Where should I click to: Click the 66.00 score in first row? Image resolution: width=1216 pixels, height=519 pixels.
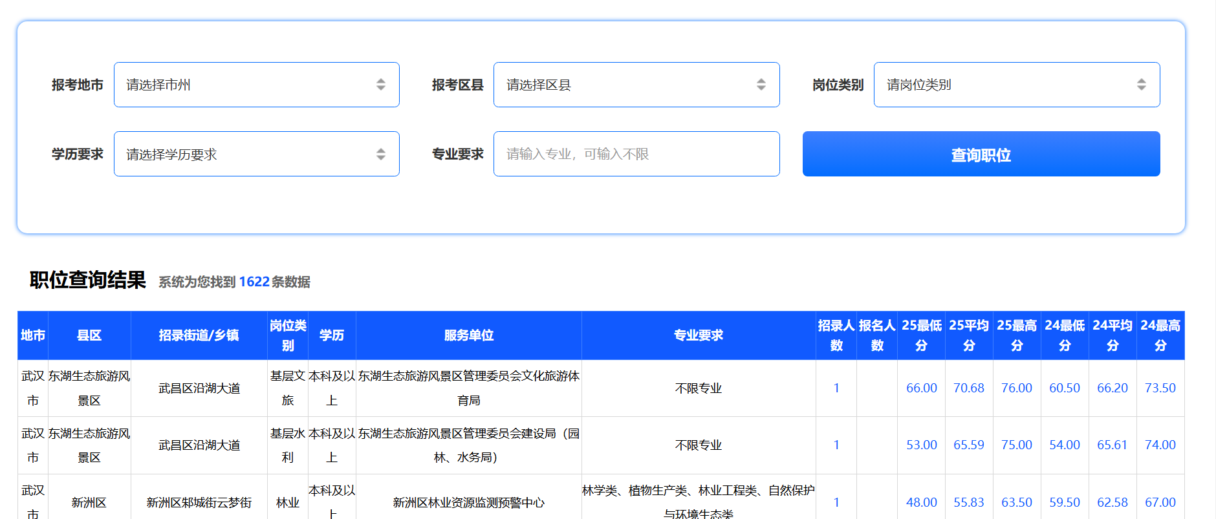[921, 388]
